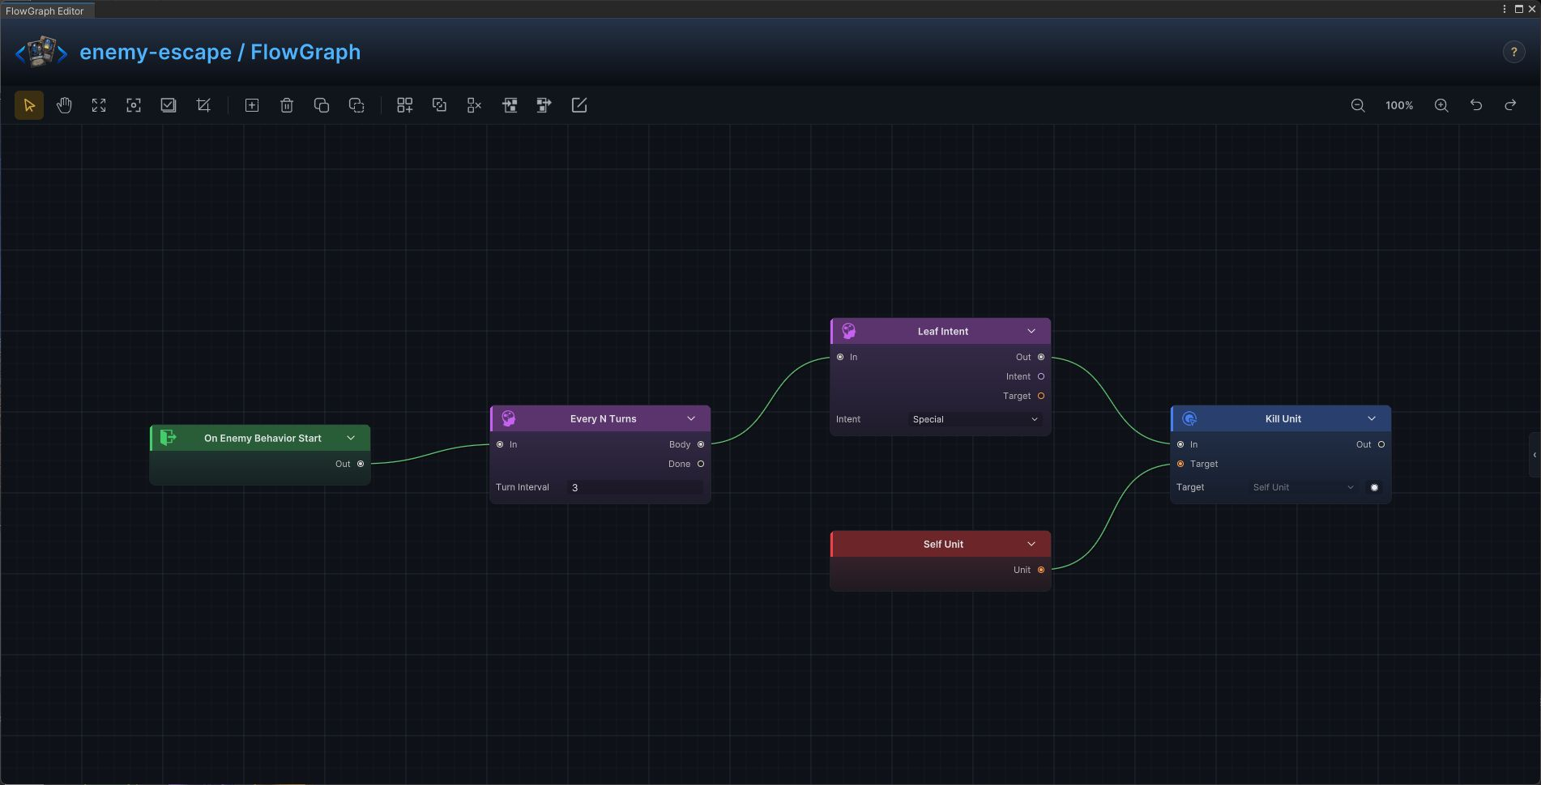Image resolution: width=1541 pixels, height=785 pixels.
Task: Collapse the Leaf Intent node
Action: click(1031, 331)
